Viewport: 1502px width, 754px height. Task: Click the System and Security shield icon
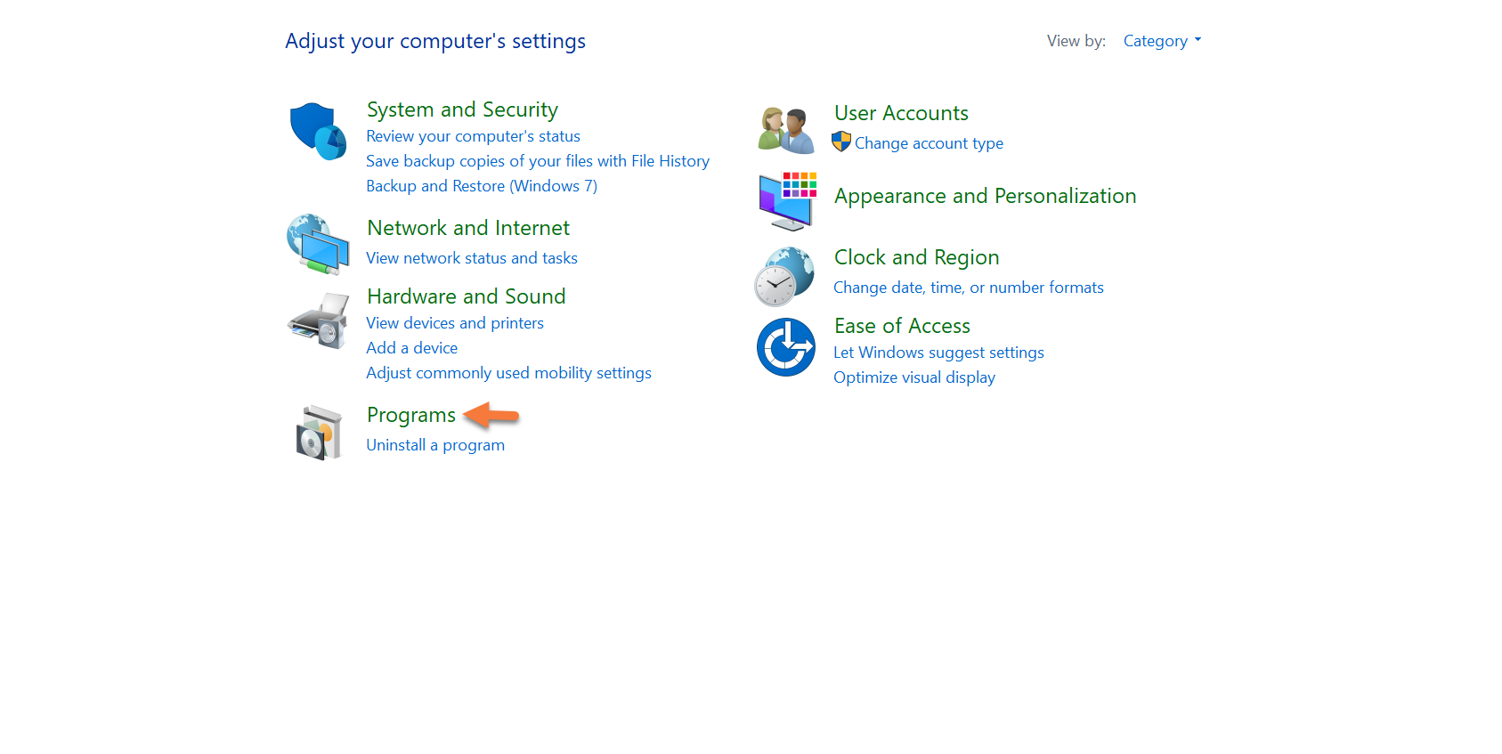click(x=318, y=131)
